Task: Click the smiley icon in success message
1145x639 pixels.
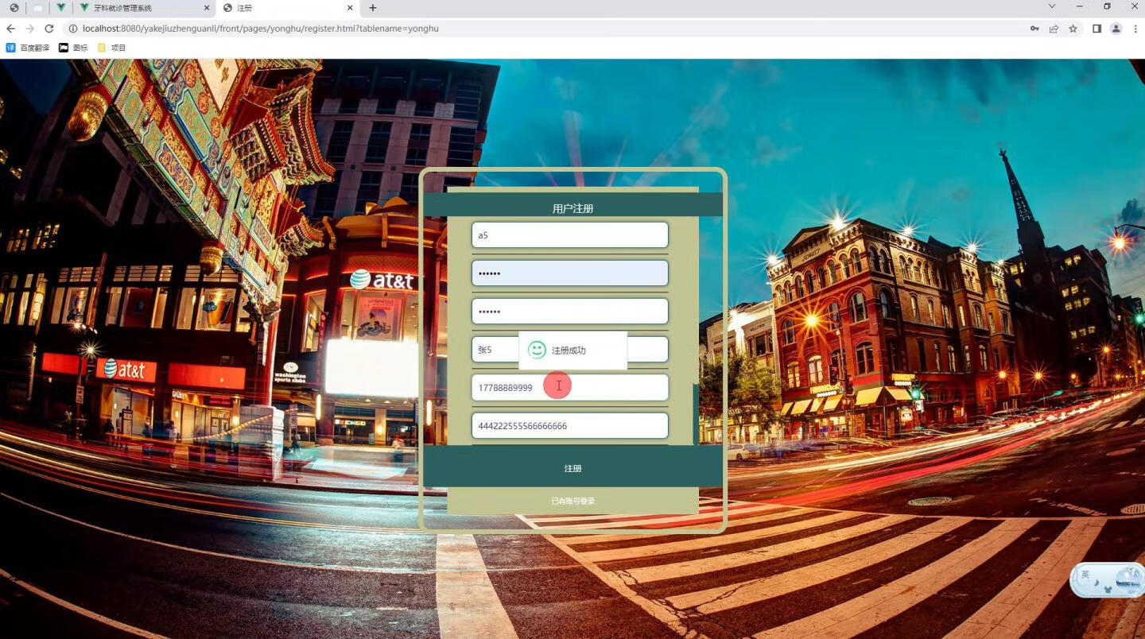Action: click(537, 350)
